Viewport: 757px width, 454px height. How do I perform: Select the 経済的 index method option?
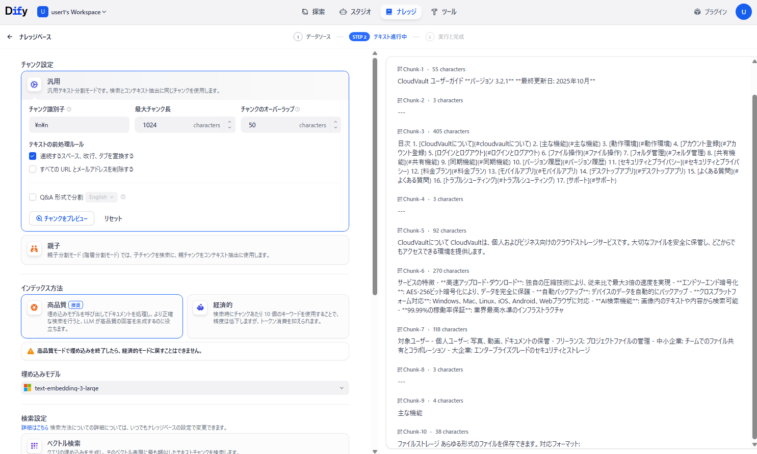point(268,316)
